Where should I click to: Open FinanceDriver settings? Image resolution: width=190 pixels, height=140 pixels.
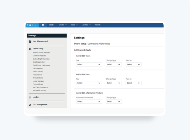(37, 75)
